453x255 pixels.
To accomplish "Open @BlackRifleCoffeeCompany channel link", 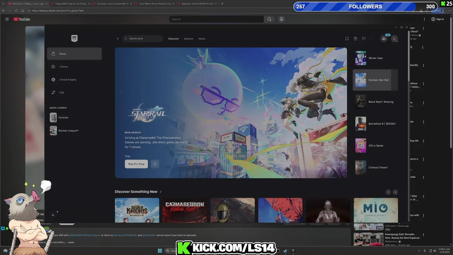I will pyautogui.click(x=84, y=235).
